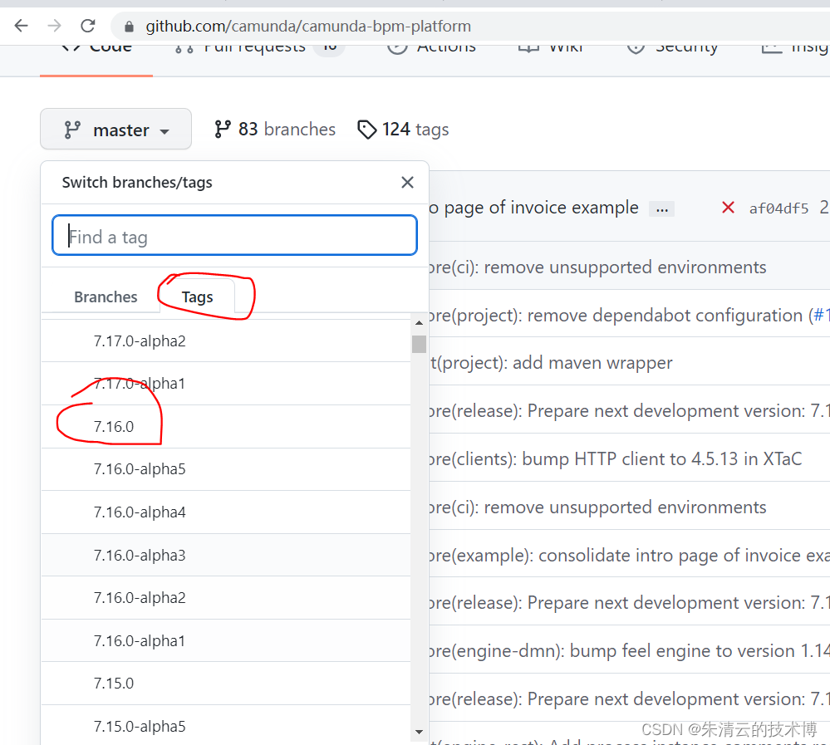Open commit af04df5
830x745 pixels.
click(778, 208)
